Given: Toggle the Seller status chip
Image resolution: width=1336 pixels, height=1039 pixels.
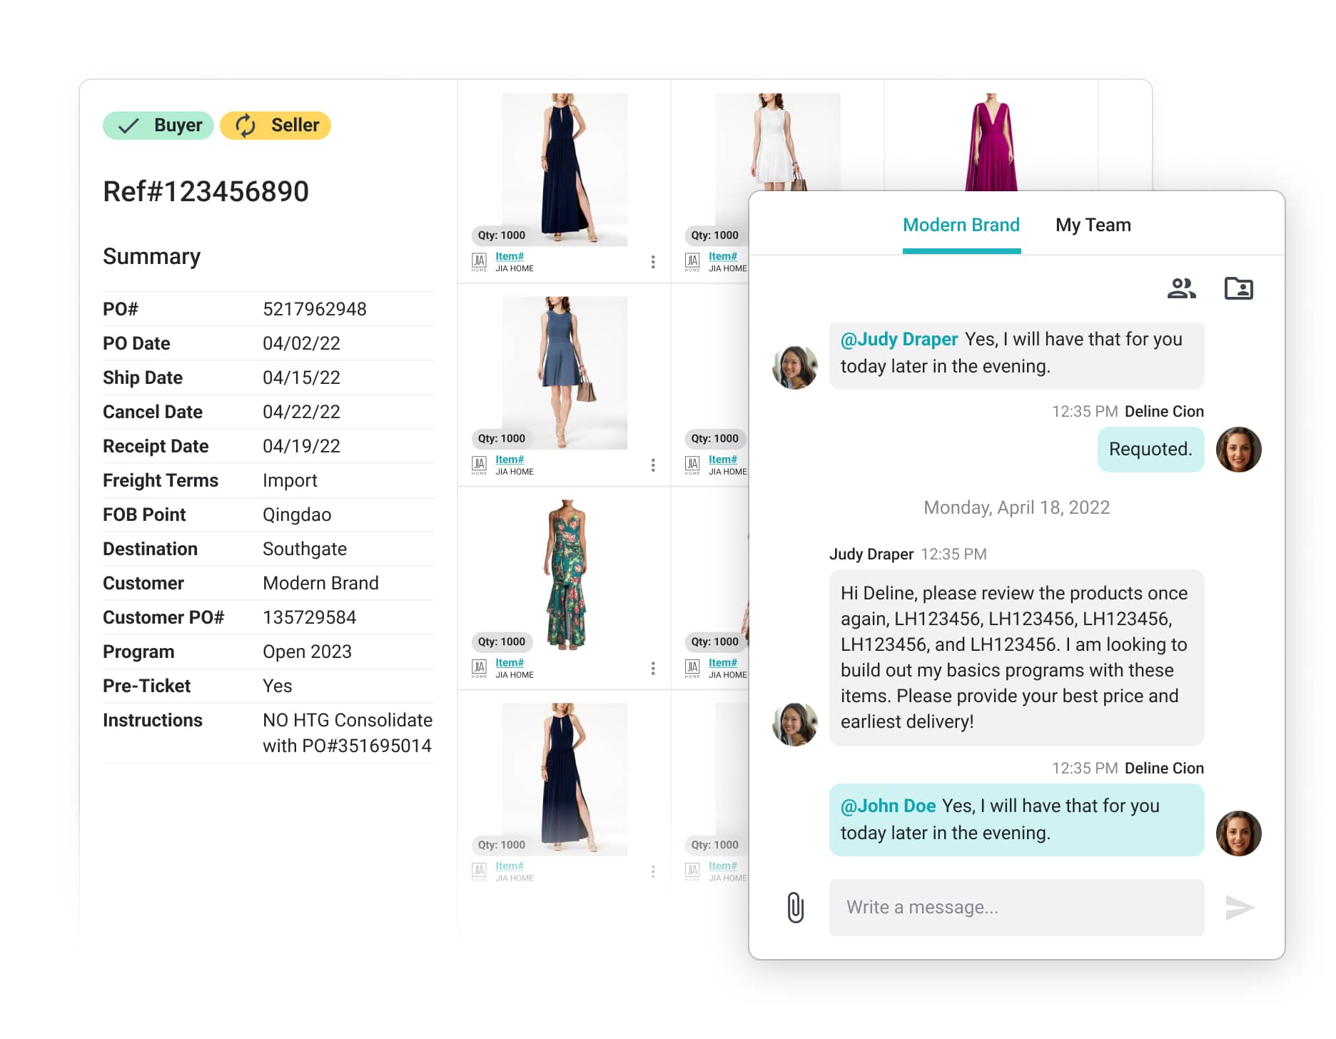Looking at the screenshot, I should (275, 126).
